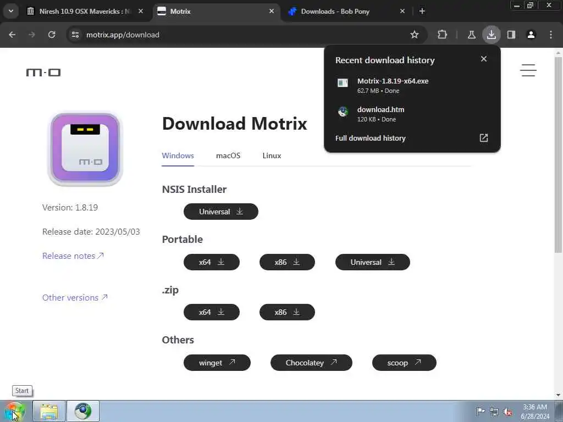Open download.htm from download history
Viewport: 563px width, 422px height.
click(412, 114)
